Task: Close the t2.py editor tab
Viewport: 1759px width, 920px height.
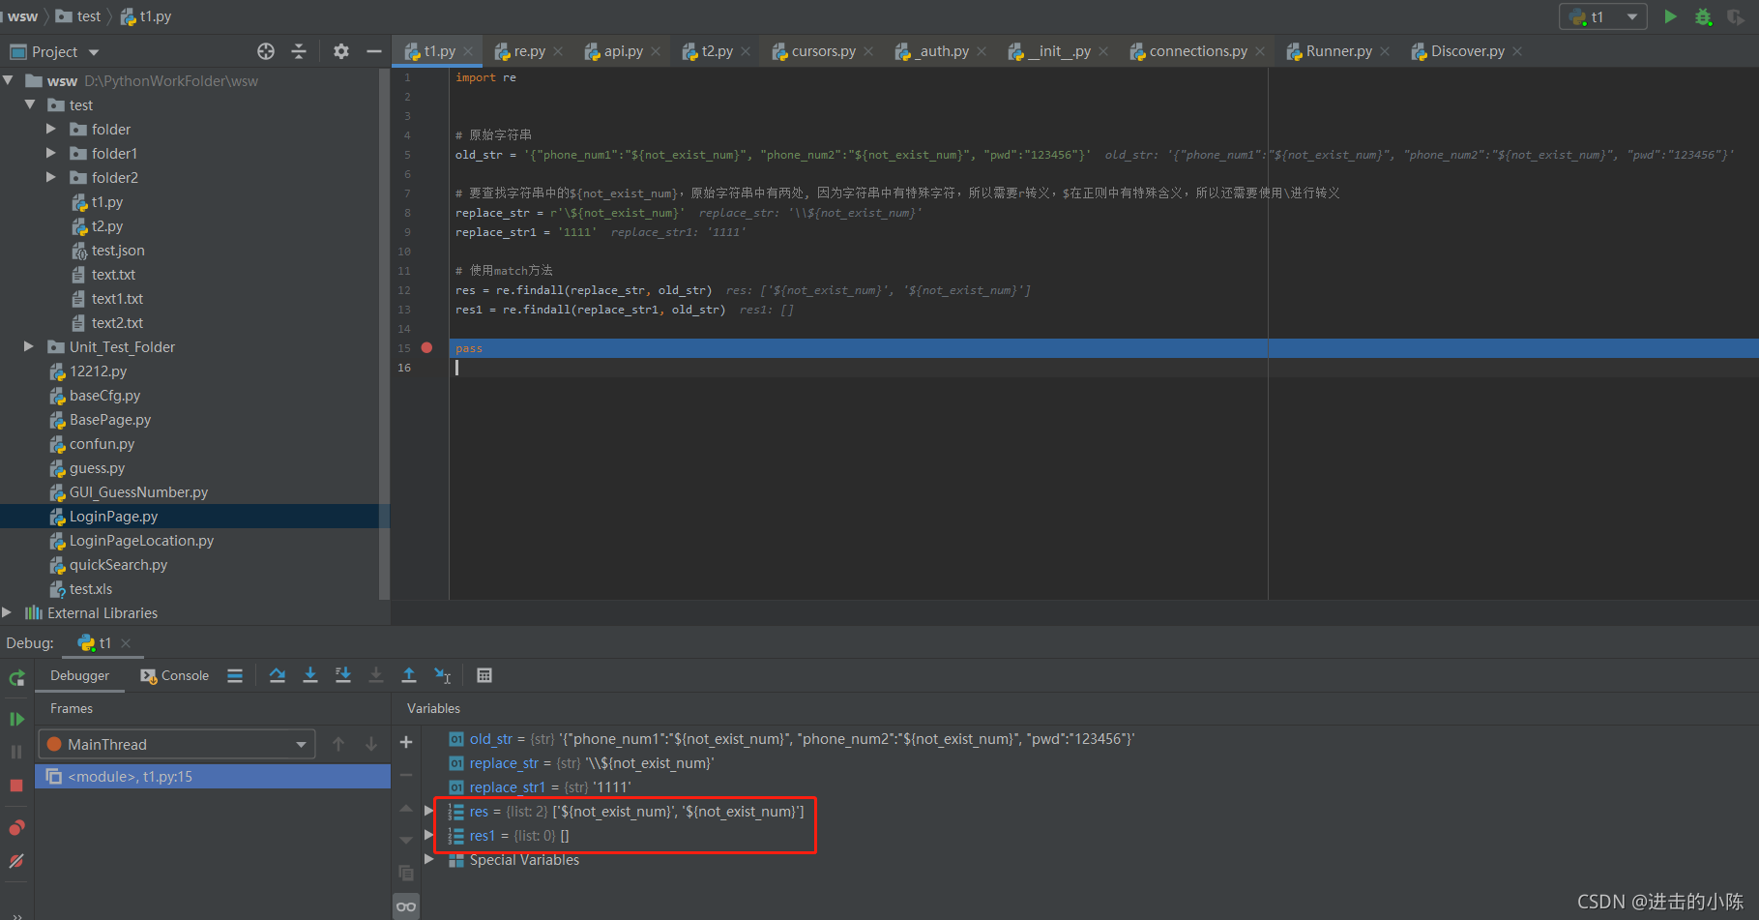Action: point(746,51)
